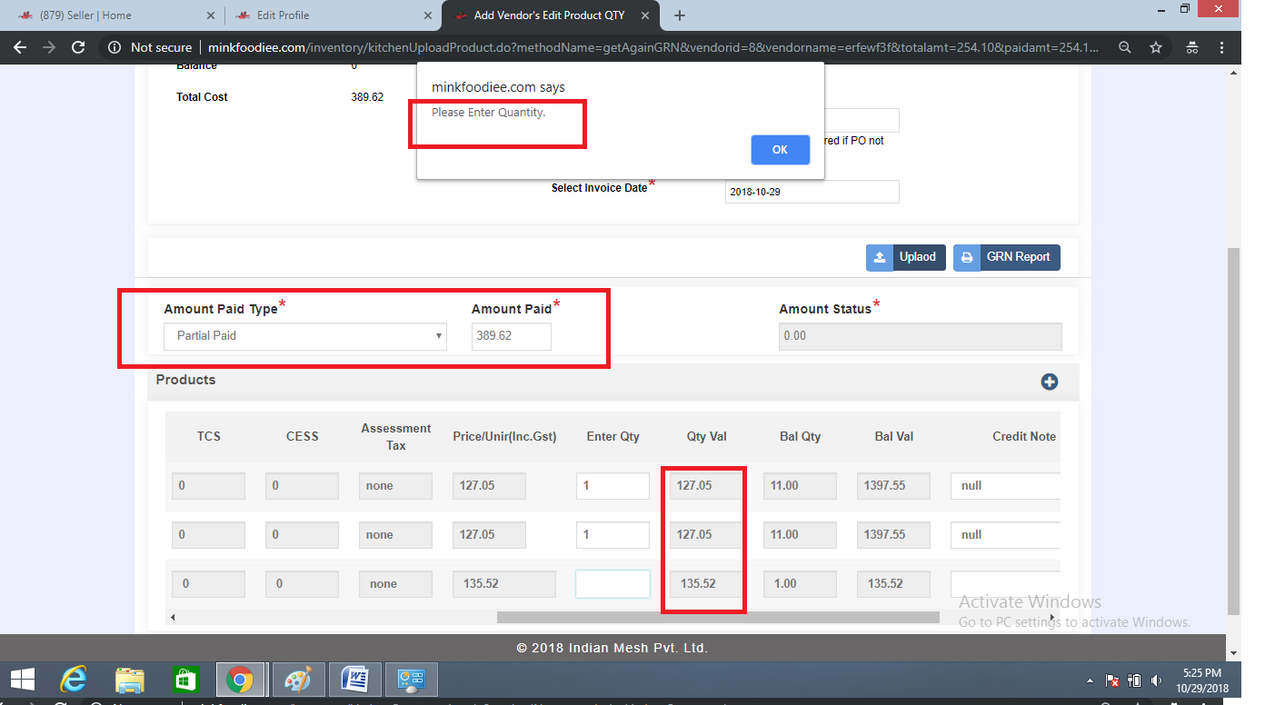Click the left arrow of the table scrollbar
This screenshot has width=1265, height=705.
[173, 618]
